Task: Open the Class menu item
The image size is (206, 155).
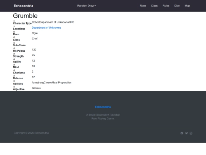Action: pyautogui.click(x=154, y=6)
